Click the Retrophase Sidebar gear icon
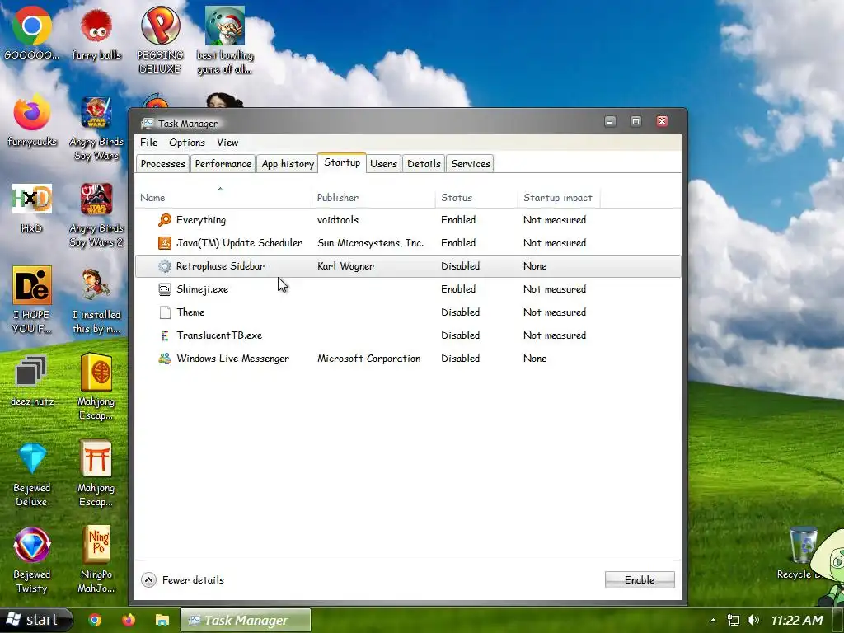Viewport: 844px width, 633px height. [165, 266]
